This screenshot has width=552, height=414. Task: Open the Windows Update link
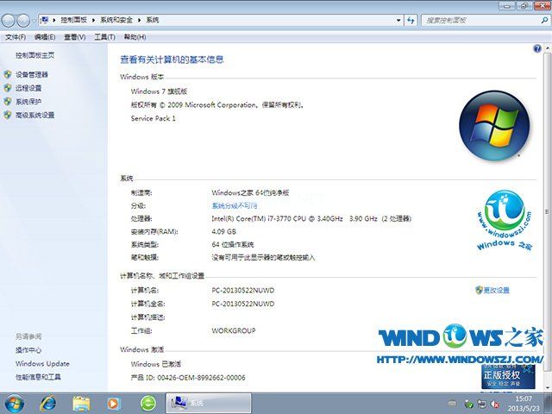[42, 364]
